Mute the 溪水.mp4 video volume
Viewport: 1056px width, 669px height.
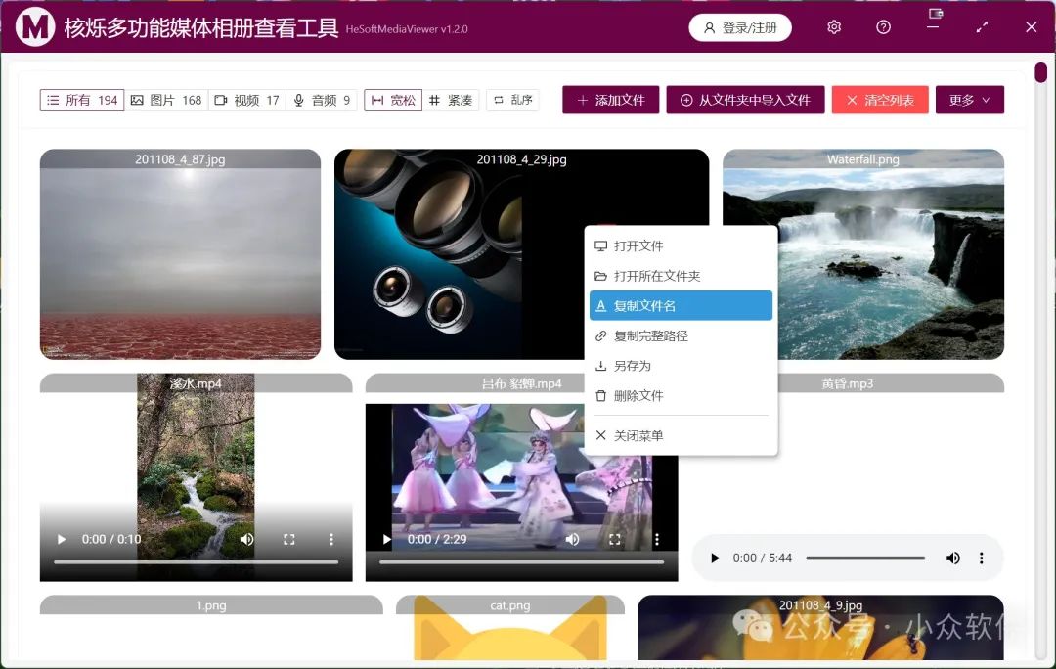(247, 539)
